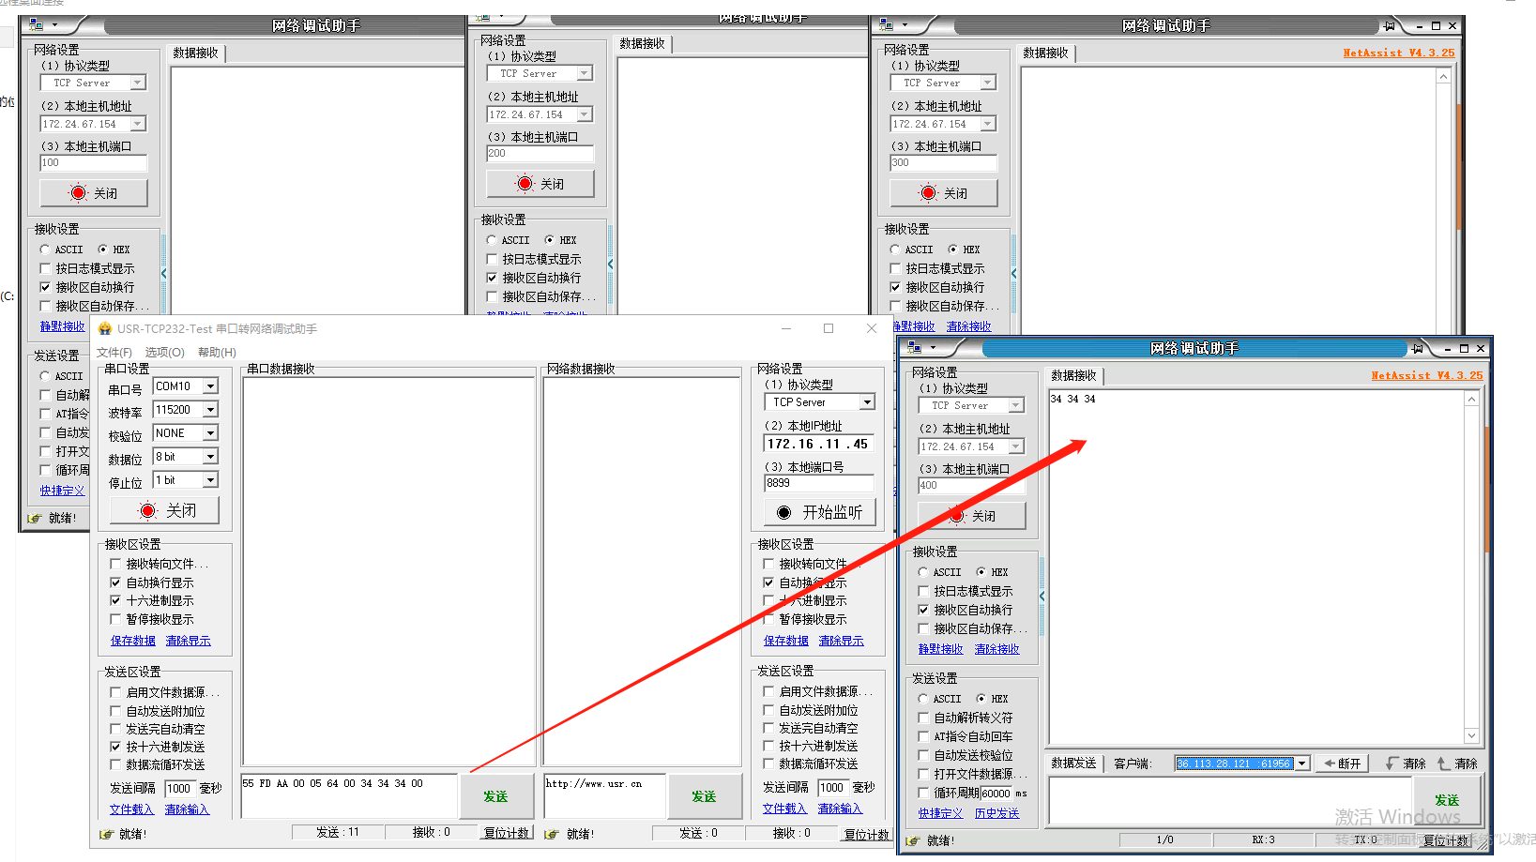Select ASCII receive mode in port 400 window

923,572
